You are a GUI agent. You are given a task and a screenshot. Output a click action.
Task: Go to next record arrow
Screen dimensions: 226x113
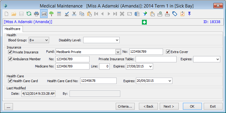[x=109, y=14]
